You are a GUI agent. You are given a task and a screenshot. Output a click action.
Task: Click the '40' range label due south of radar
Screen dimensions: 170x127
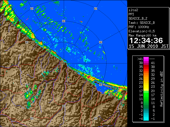[x=64, y=106]
